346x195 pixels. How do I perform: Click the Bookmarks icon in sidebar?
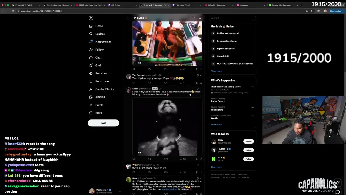click(x=91, y=81)
